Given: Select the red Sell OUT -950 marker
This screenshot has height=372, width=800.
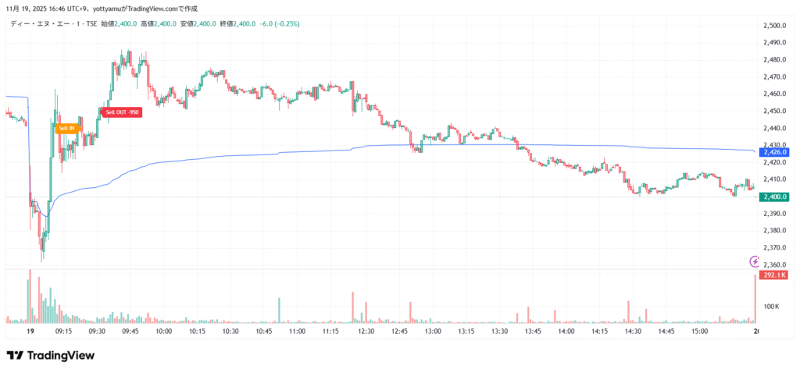Looking at the screenshot, I should tap(123, 112).
